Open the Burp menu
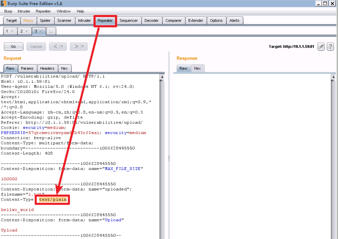 coord(8,11)
